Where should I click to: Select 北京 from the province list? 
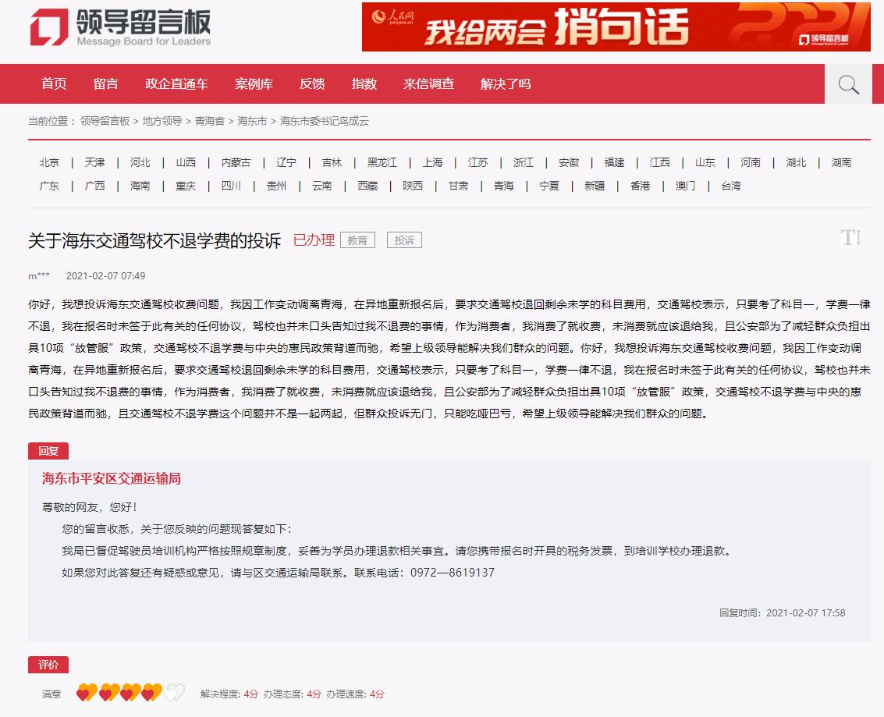point(49,162)
